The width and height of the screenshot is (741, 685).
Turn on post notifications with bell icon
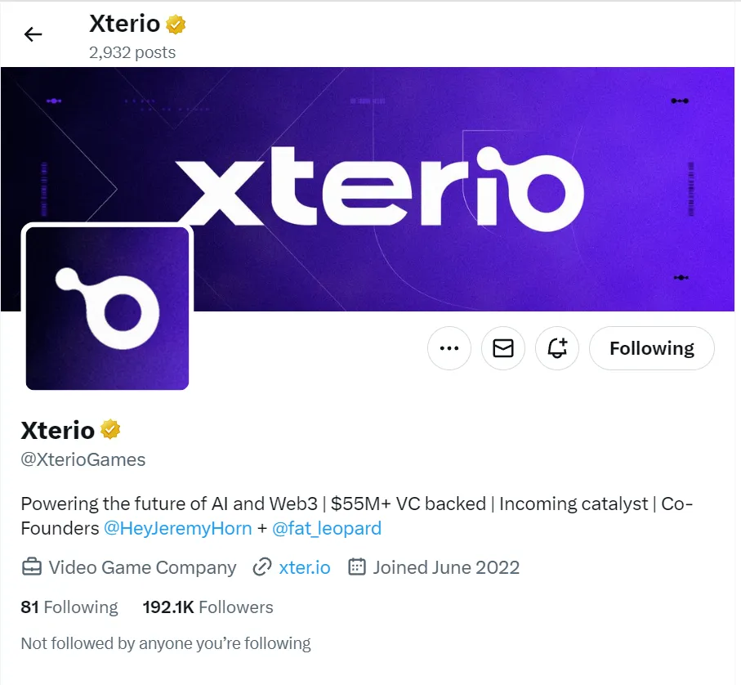[x=556, y=348]
